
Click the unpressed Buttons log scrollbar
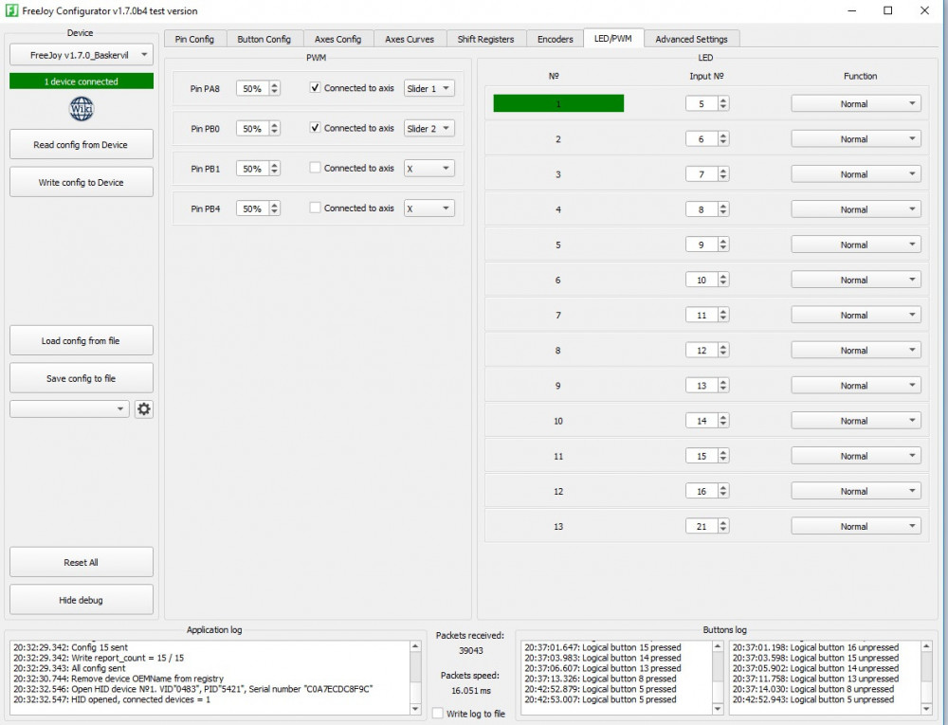point(926,678)
